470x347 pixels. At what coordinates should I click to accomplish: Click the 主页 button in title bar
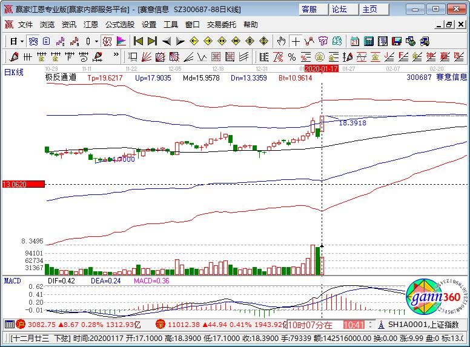(x=374, y=9)
